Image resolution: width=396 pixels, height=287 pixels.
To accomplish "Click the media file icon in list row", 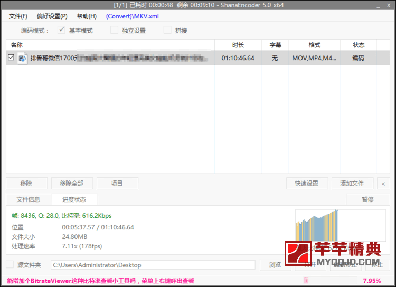I will point(22,58).
